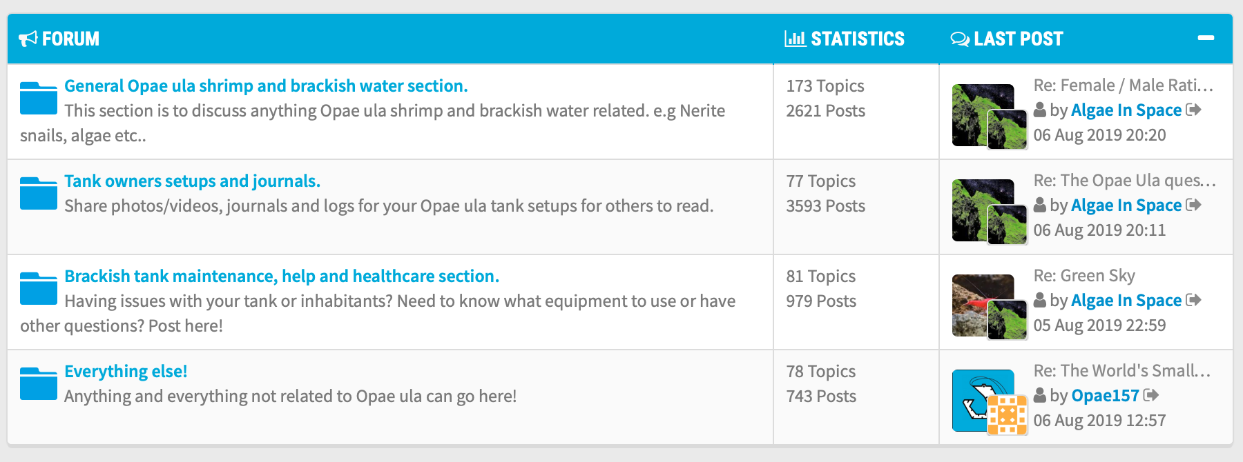Click folder icon beside Tank owners setups
The width and height of the screenshot is (1243, 462).
(38, 193)
